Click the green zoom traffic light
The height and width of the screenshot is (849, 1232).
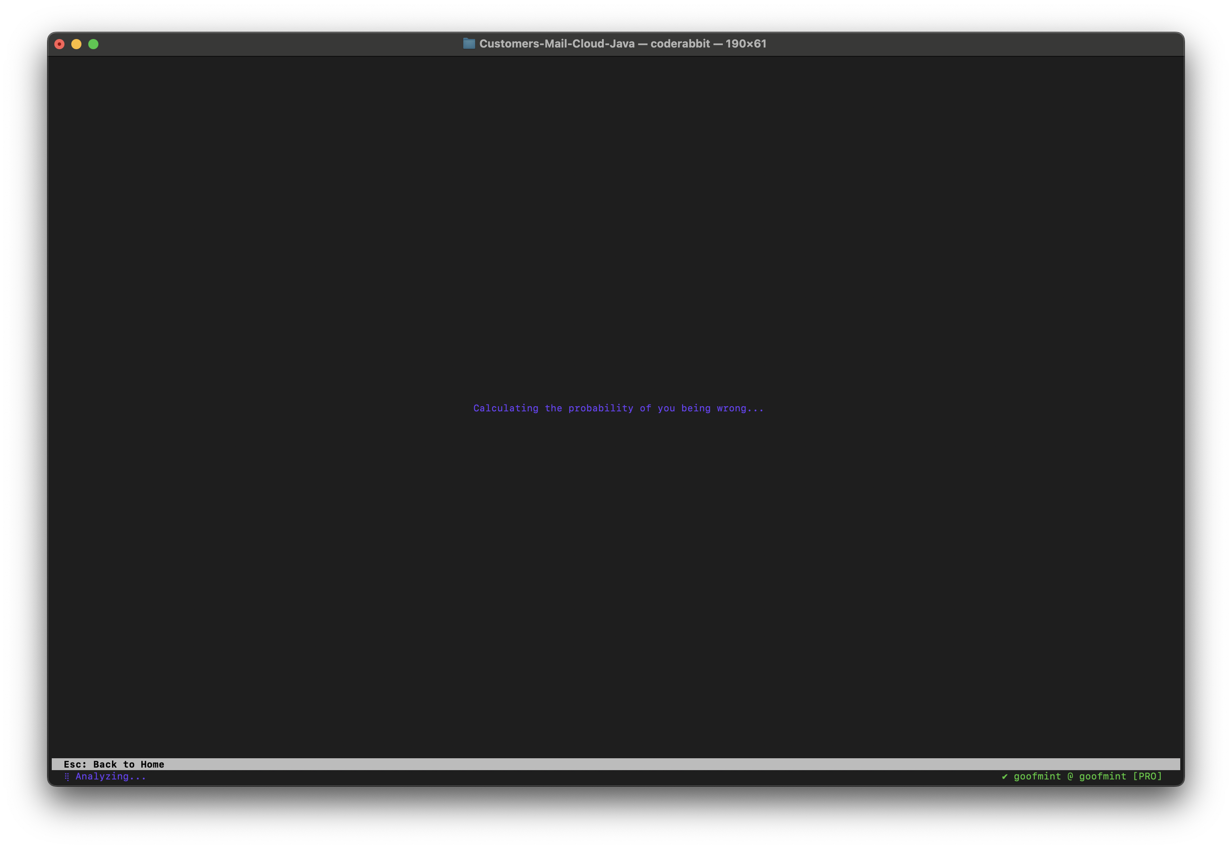(94, 44)
